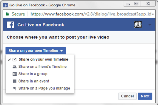Click the flag icon for Page sharing

(14, 88)
